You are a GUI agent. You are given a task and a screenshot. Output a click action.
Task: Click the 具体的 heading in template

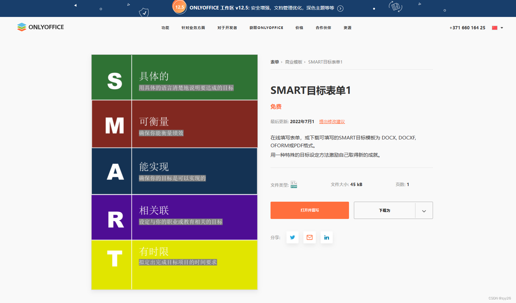click(154, 76)
